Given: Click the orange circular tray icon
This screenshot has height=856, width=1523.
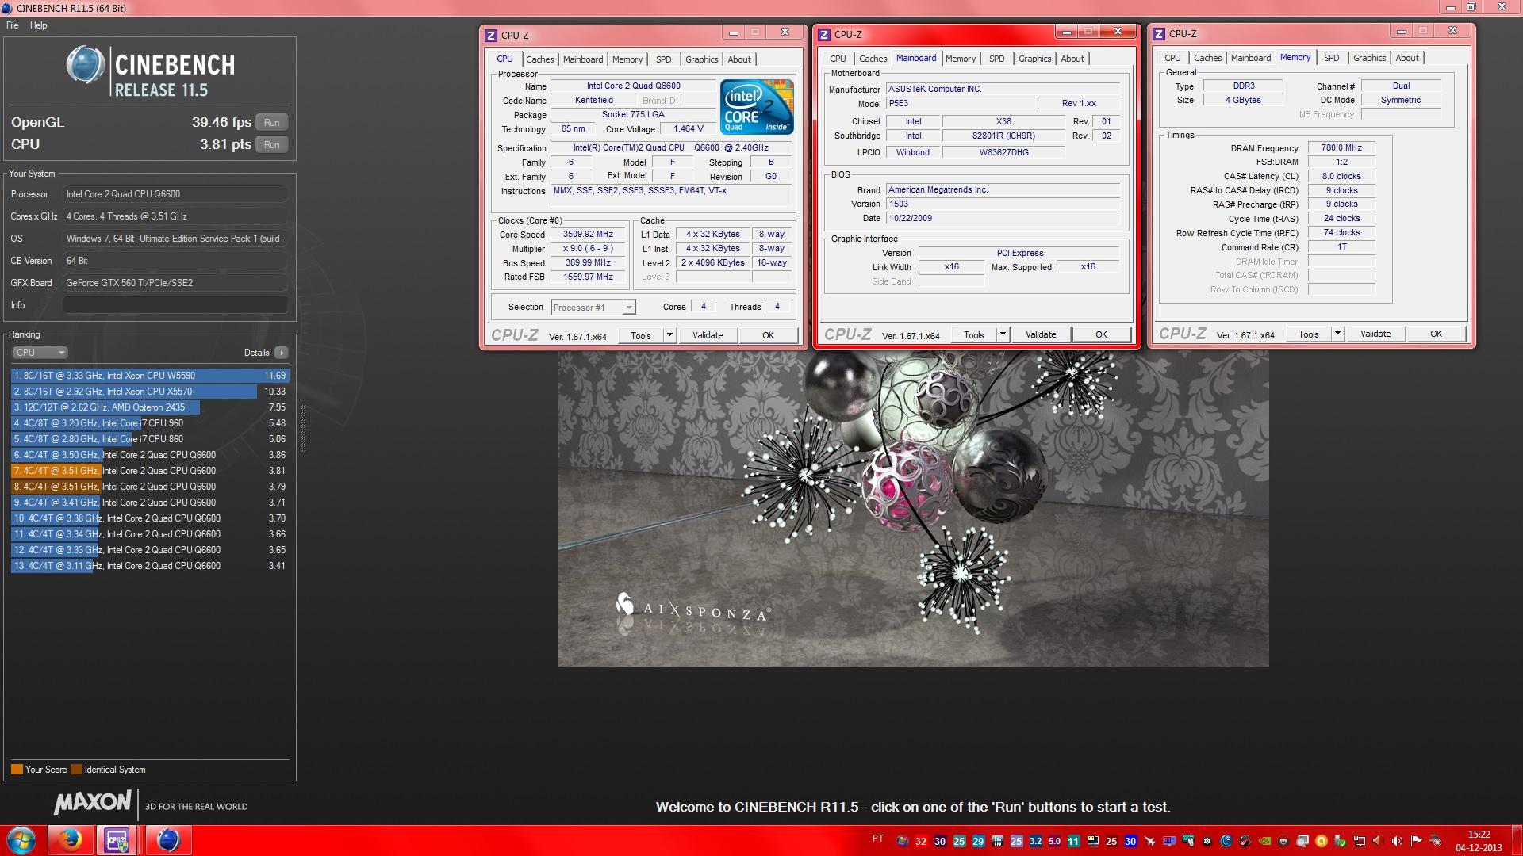Looking at the screenshot, I should point(1321,841).
